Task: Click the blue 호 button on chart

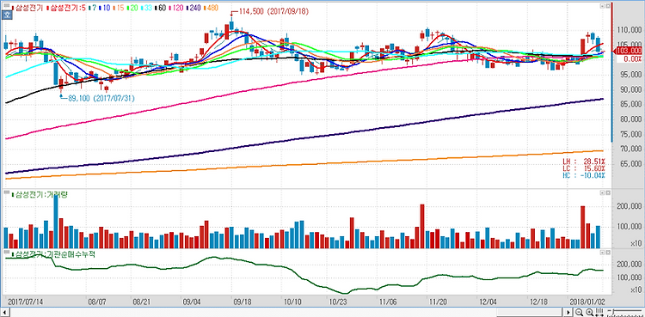Action: click(x=6, y=15)
